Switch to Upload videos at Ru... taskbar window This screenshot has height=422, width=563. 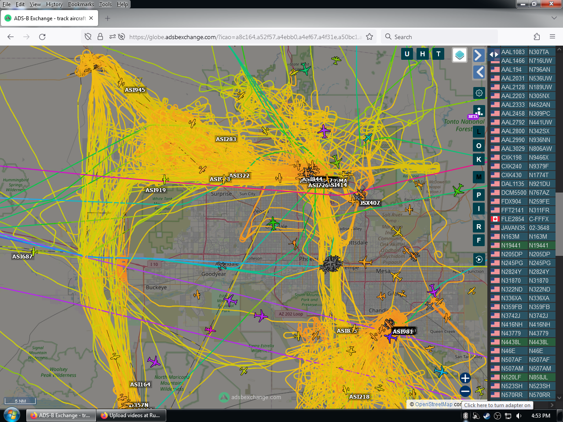pos(131,415)
